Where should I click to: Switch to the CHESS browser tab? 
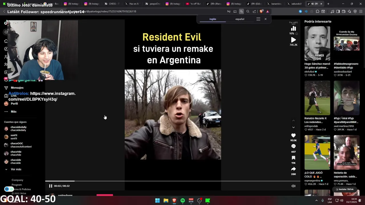point(112,4)
